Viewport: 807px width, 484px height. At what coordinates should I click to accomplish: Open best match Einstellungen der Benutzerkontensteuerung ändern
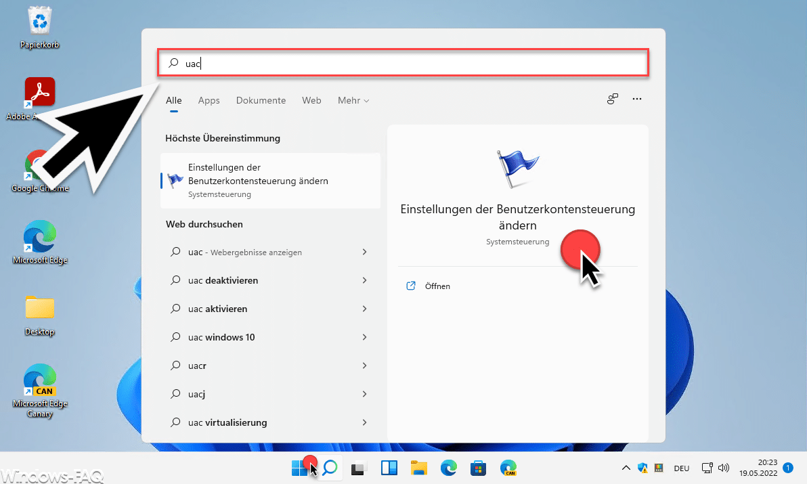271,181
